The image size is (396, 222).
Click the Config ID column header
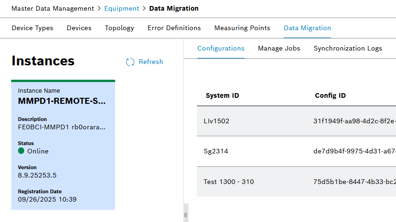click(x=331, y=96)
